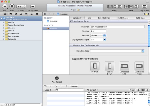Open the Devices iPhone dropdown

click(x=98, y=36)
